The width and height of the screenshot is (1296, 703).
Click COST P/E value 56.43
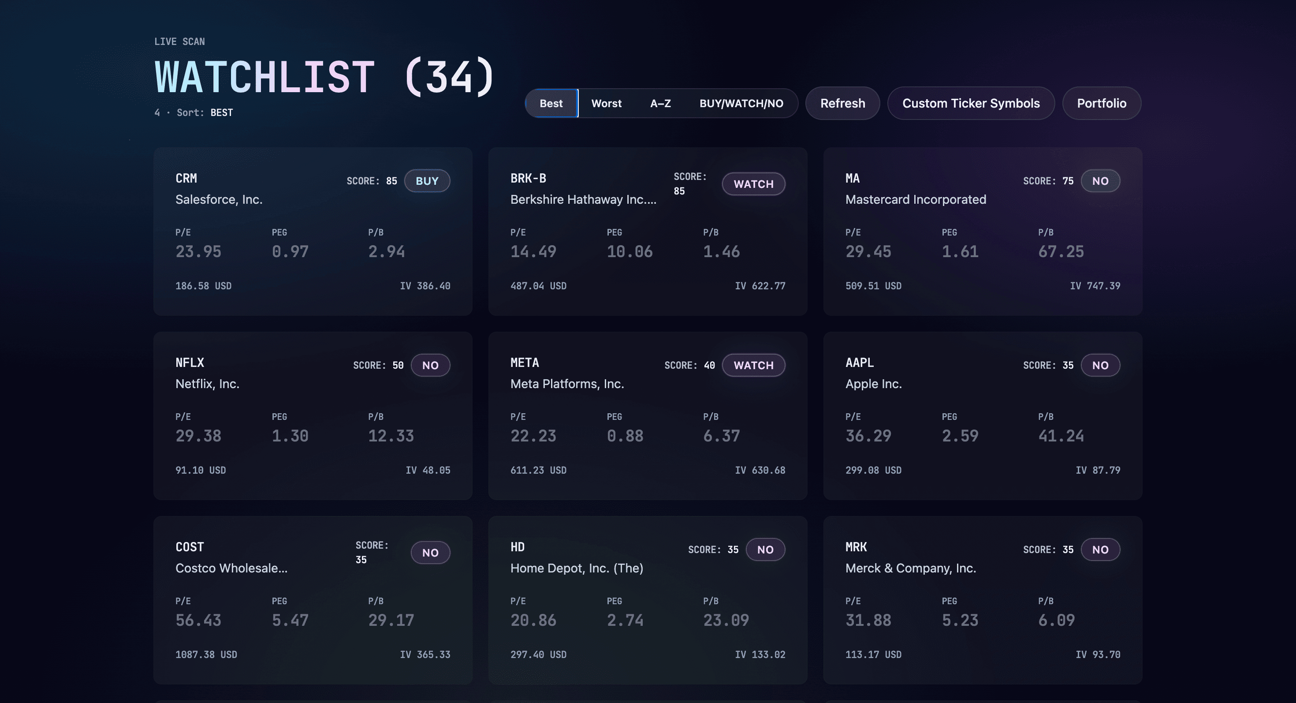pyautogui.click(x=198, y=620)
